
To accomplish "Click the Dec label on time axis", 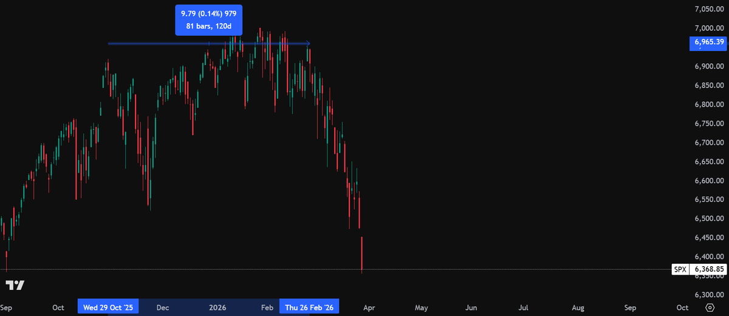I will coord(162,308).
